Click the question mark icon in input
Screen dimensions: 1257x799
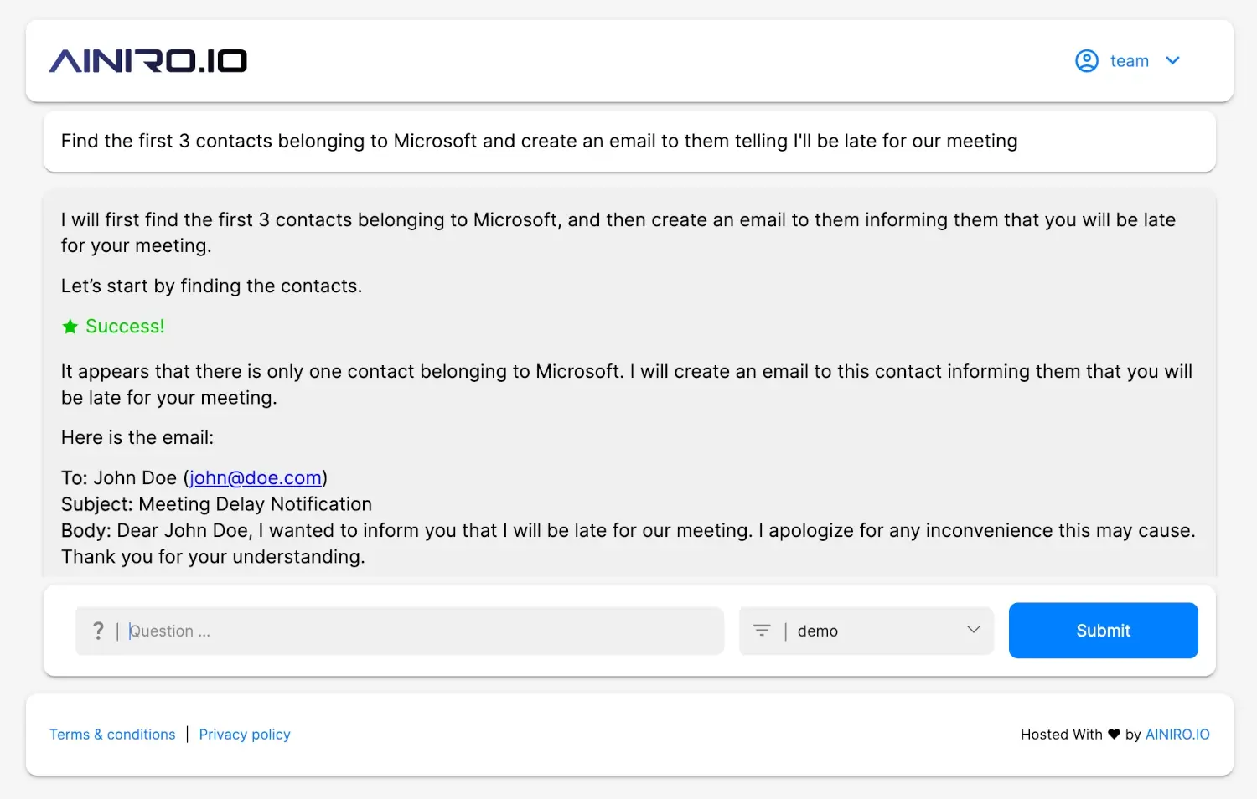pyautogui.click(x=98, y=631)
